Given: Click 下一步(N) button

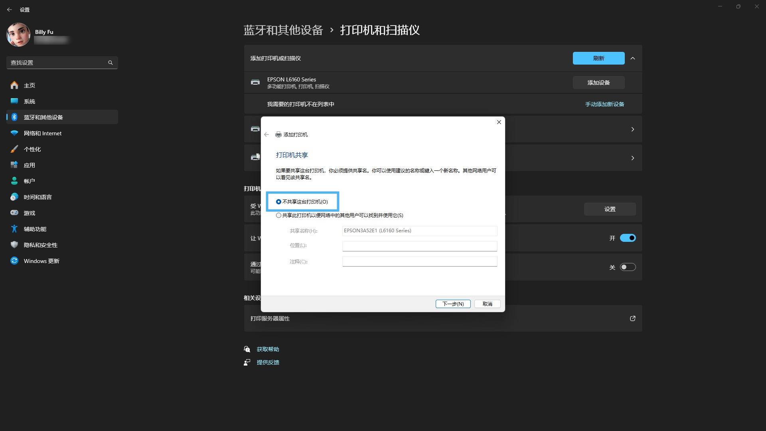Looking at the screenshot, I should [453, 304].
